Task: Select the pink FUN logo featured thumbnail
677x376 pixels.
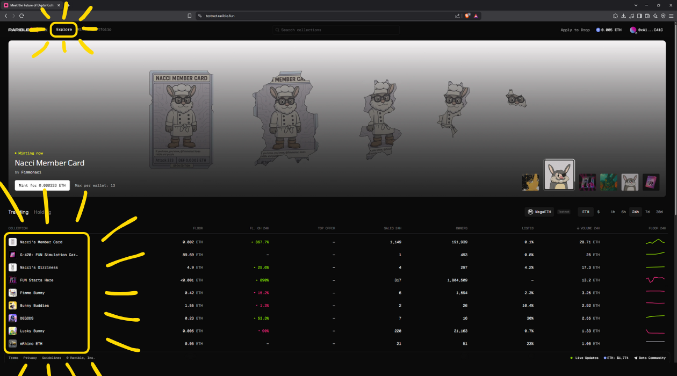Action: point(588,182)
